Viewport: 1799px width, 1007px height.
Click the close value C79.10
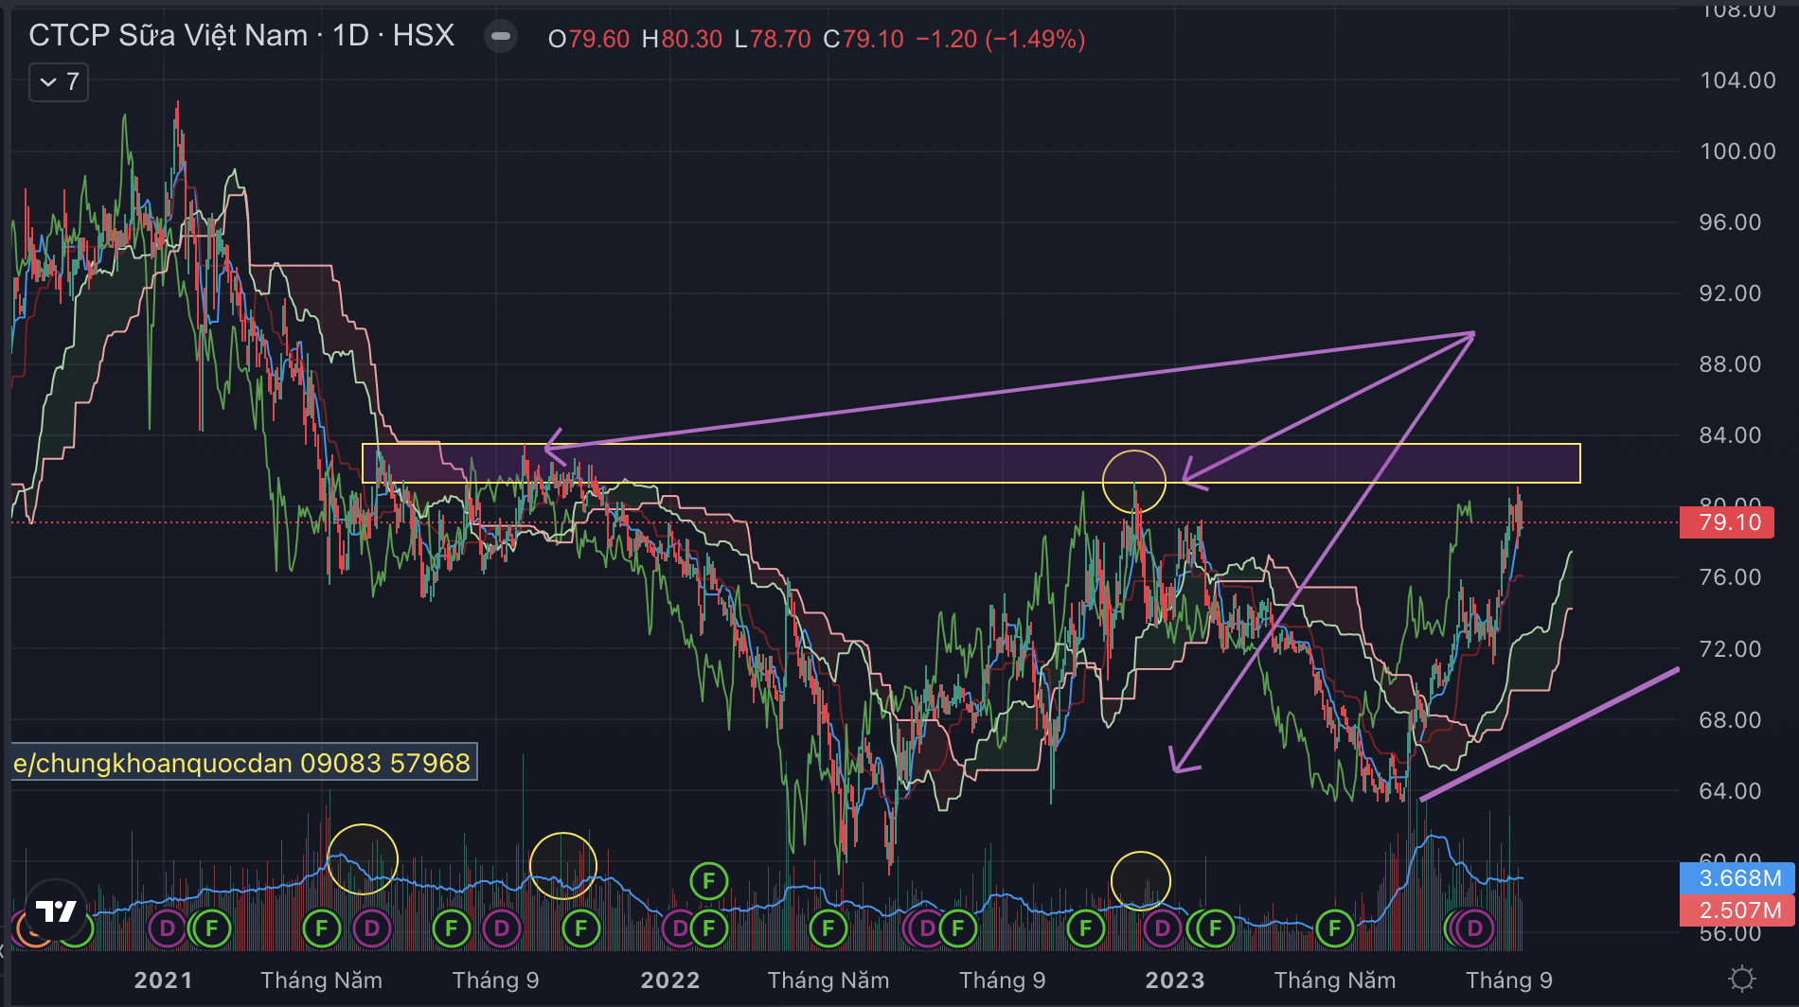click(864, 40)
